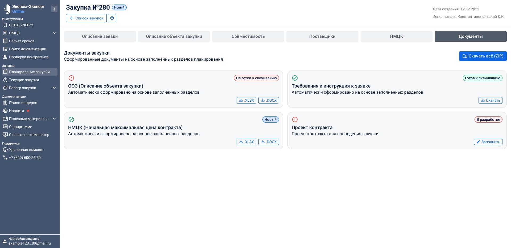Go to Текущие закупки
Screen dimensions: 511x248
pos(24,80)
